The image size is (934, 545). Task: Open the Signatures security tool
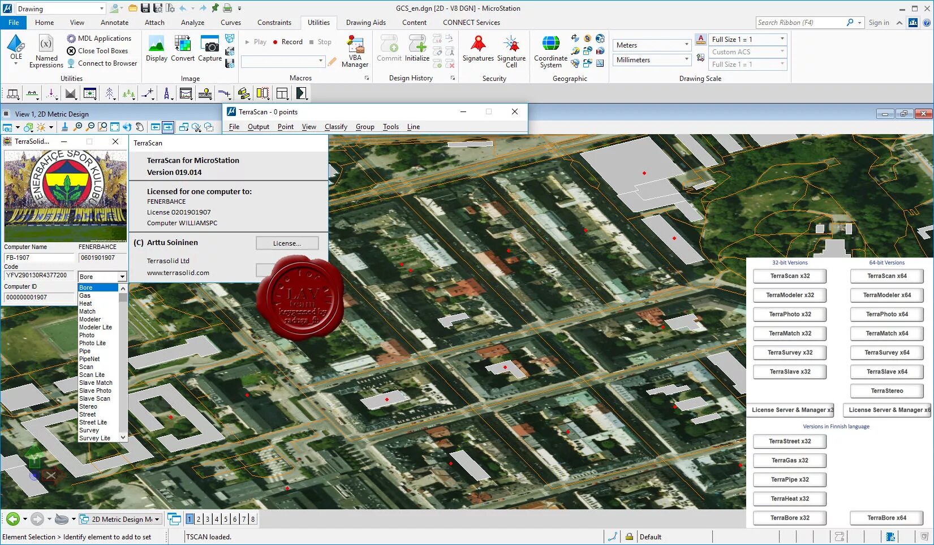(x=478, y=48)
